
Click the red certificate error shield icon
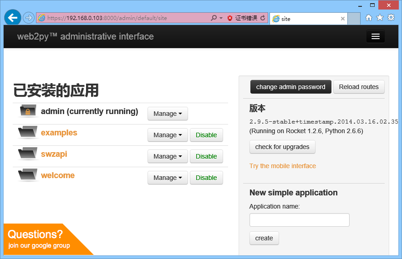click(x=230, y=18)
